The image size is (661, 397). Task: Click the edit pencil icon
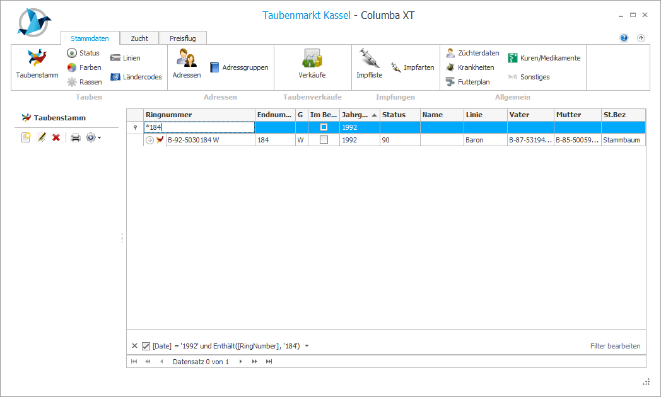41,137
